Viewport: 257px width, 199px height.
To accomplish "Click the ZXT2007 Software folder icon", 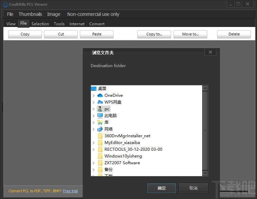I will pos(100,163).
